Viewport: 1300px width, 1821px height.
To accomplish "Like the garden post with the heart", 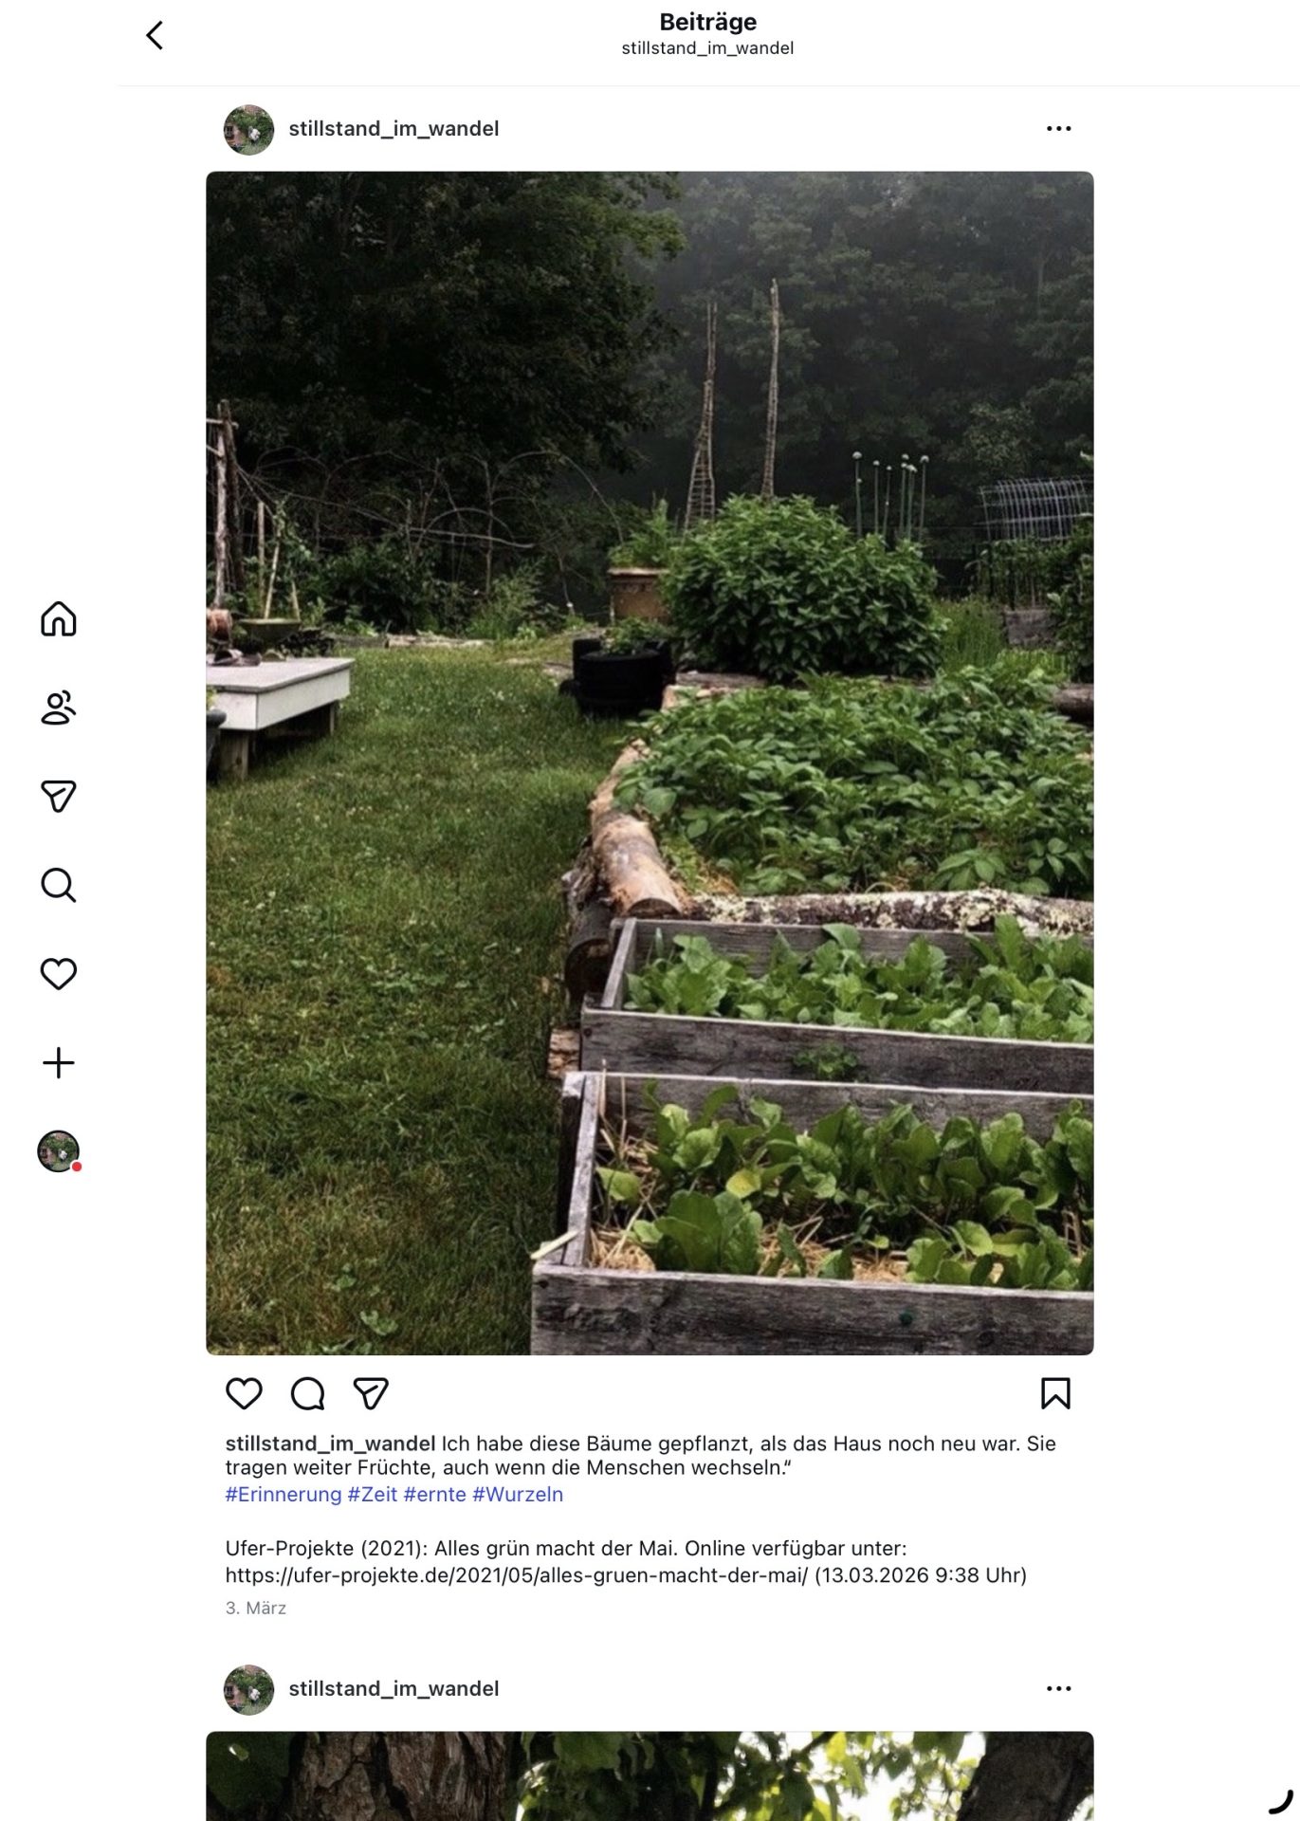I will (x=244, y=1393).
